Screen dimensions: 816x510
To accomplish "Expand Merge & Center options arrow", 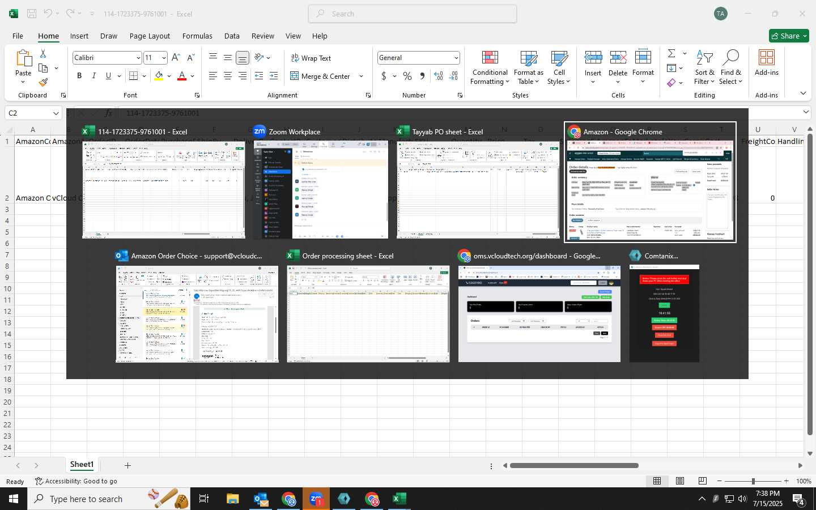I will pyautogui.click(x=361, y=76).
